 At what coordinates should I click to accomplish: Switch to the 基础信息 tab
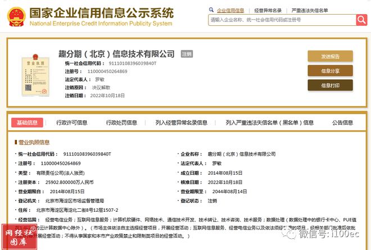tap(27, 122)
